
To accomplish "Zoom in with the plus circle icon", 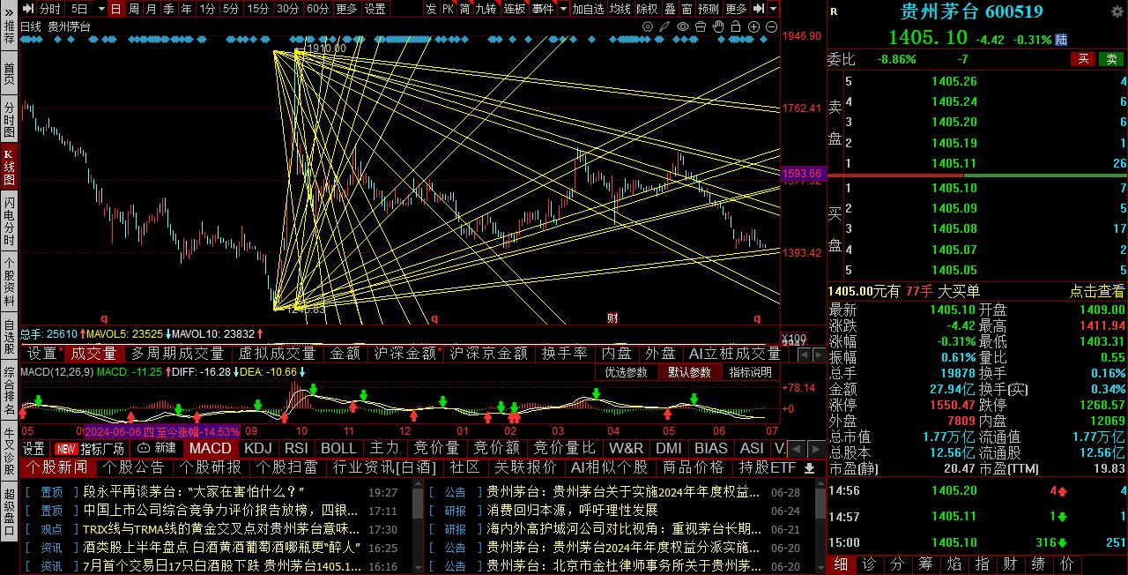I will click(753, 26).
